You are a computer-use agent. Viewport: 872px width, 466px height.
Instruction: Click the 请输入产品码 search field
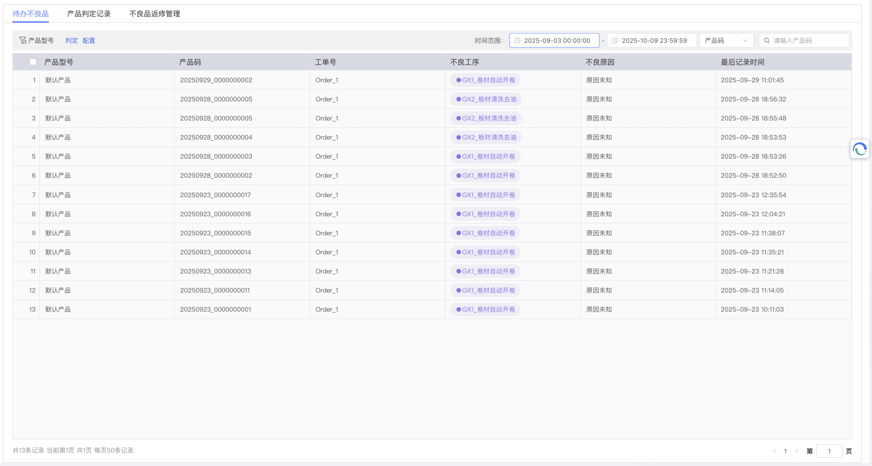pyautogui.click(x=808, y=40)
